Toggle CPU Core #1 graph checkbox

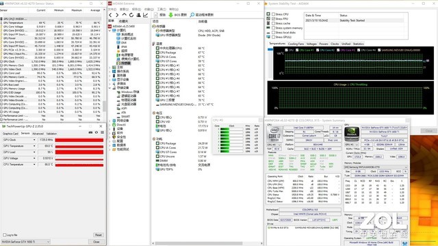click(297, 50)
